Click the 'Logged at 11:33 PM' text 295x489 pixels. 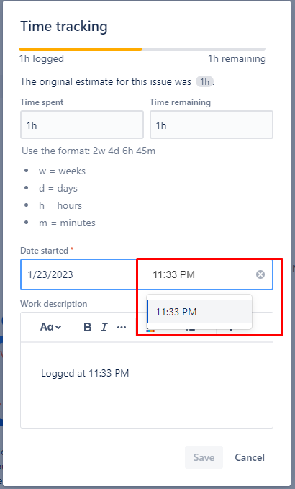pos(85,373)
